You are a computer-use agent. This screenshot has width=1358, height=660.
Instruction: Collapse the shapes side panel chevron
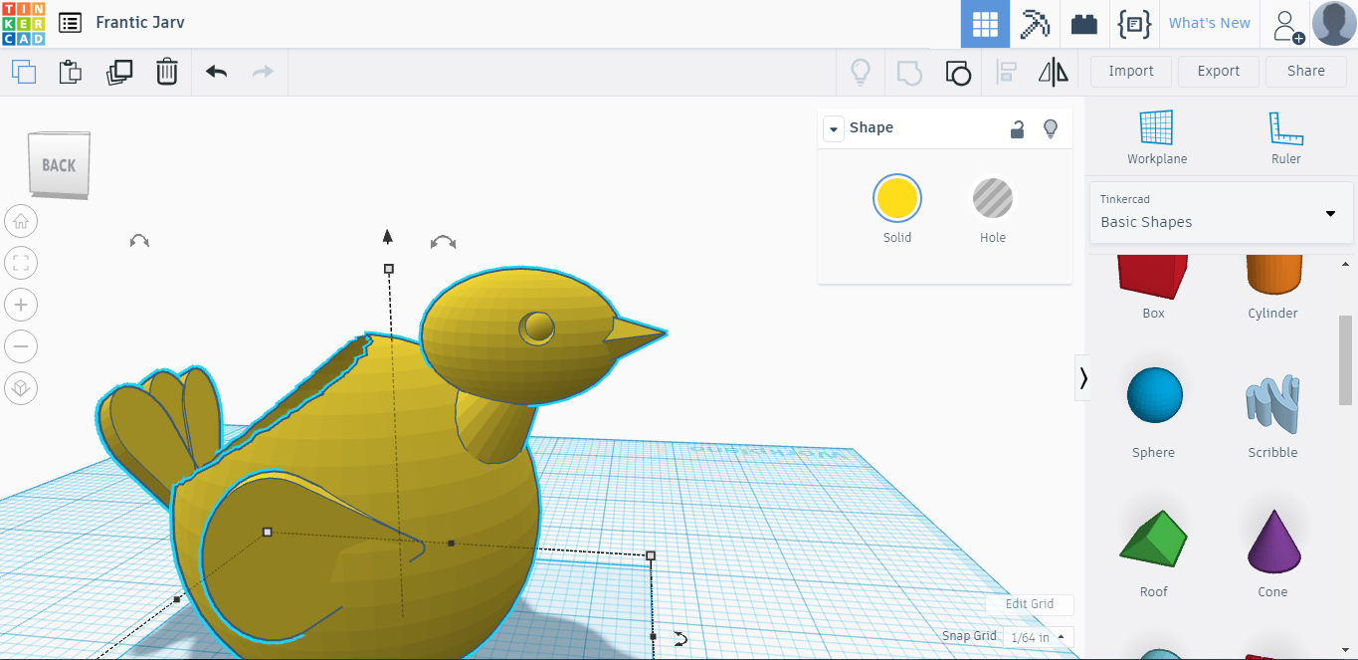(x=1083, y=377)
